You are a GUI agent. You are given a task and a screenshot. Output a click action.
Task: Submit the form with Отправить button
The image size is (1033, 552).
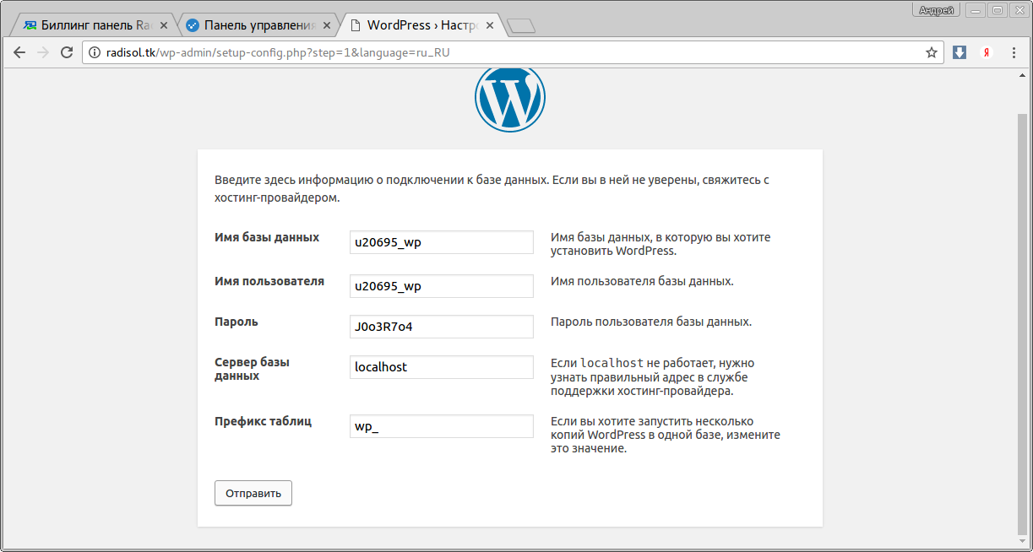tap(253, 493)
